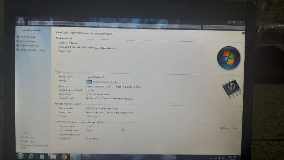The image size is (284, 160).
Task: Open Device Manager from the left pane
Action: tap(28, 37)
